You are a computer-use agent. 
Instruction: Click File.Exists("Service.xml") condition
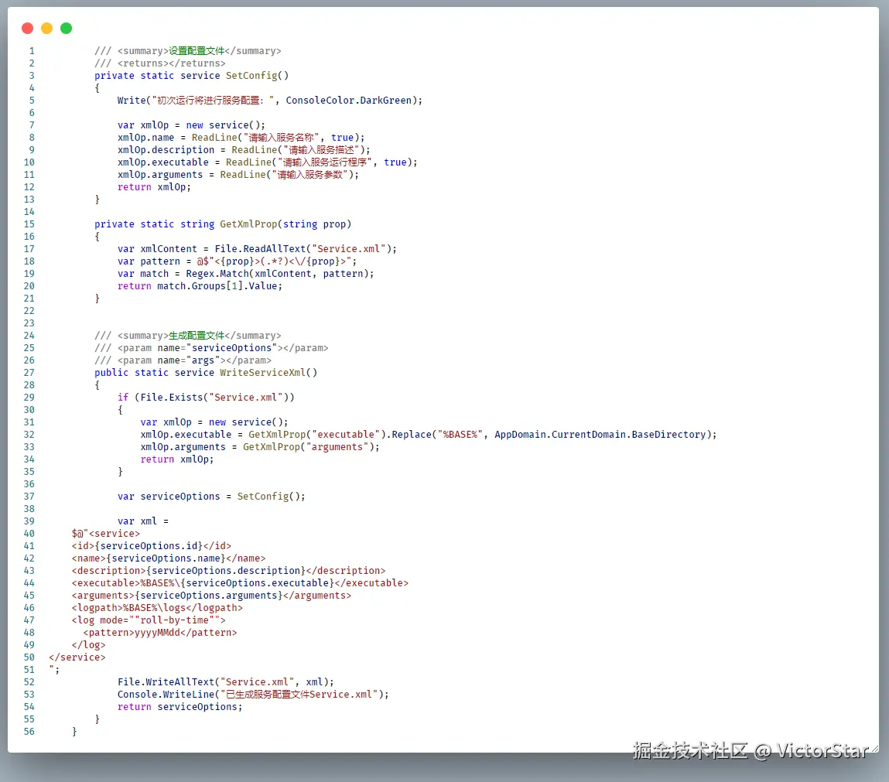click(x=214, y=398)
